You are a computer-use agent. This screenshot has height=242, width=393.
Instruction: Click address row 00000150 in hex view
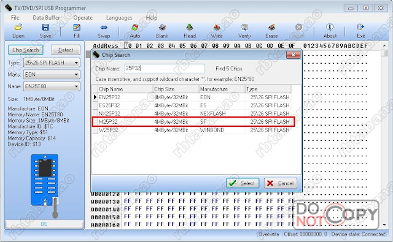click(x=105, y=217)
